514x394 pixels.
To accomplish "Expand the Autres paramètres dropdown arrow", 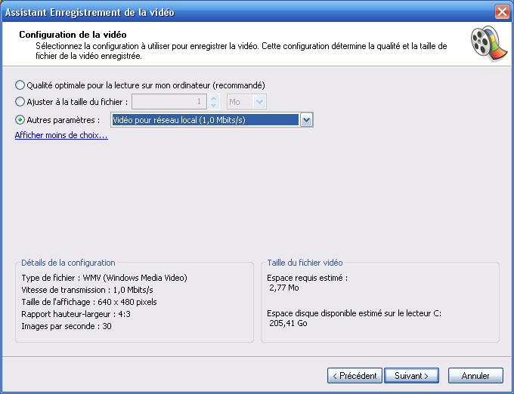I will click(306, 119).
